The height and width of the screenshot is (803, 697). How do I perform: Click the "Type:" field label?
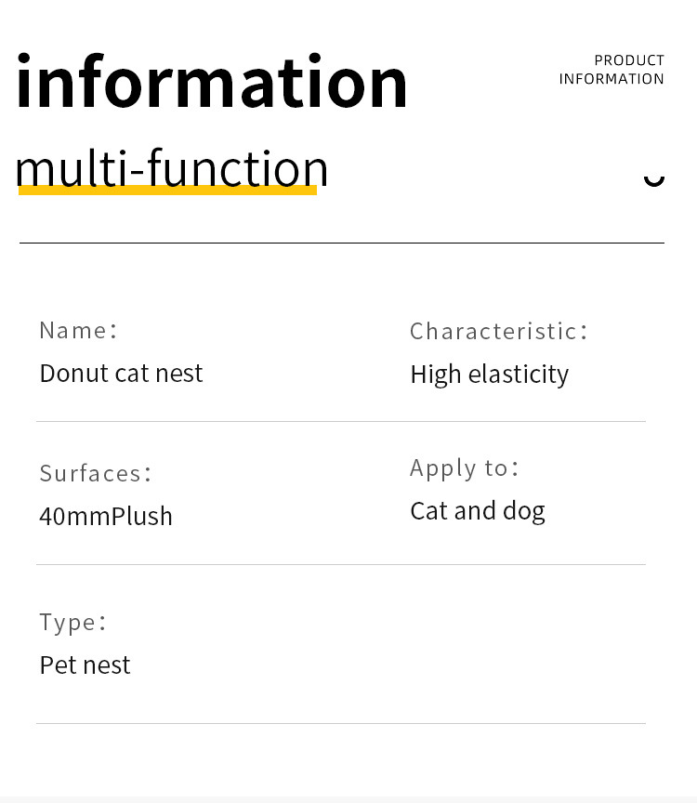pos(73,622)
